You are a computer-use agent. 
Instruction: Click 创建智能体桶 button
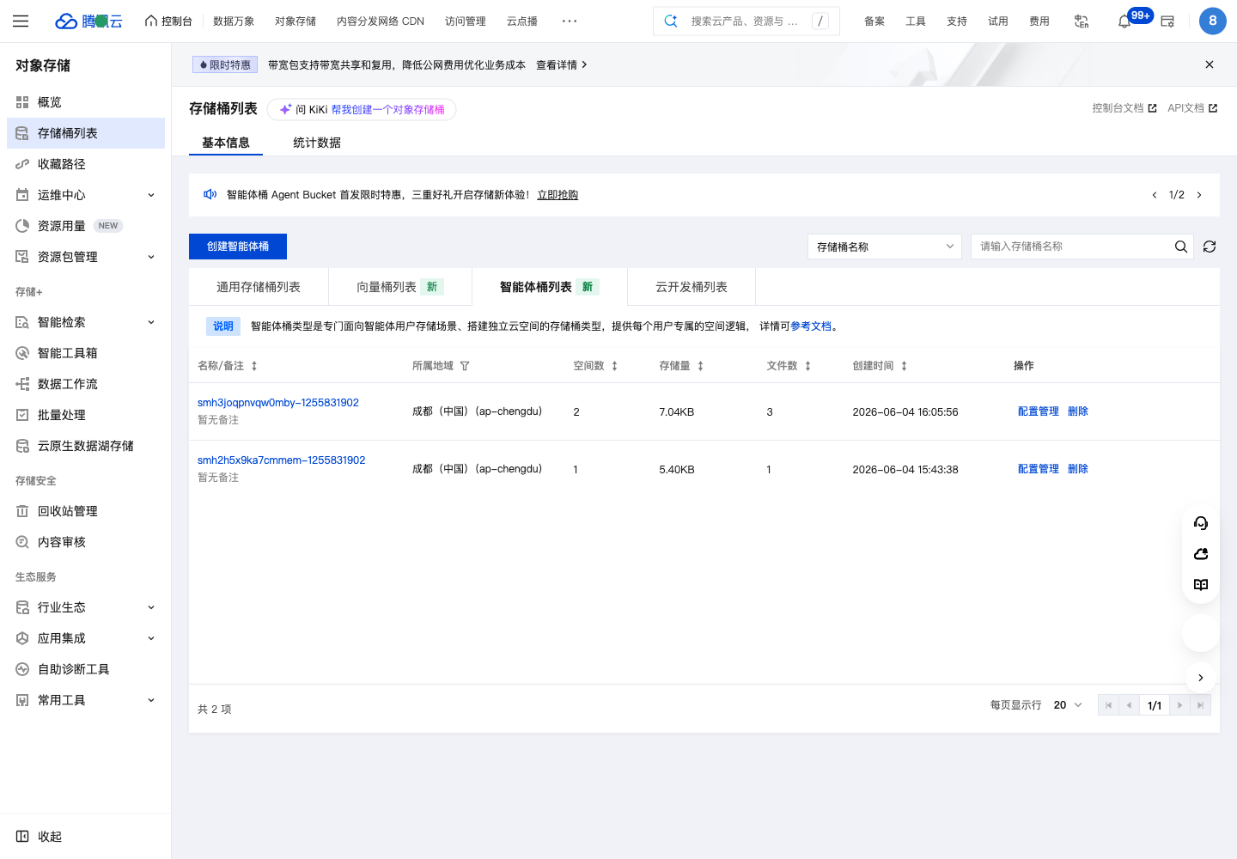[x=238, y=247]
